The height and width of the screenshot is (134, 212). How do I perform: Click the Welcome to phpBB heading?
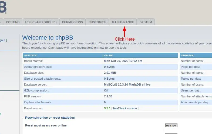point(48,37)
